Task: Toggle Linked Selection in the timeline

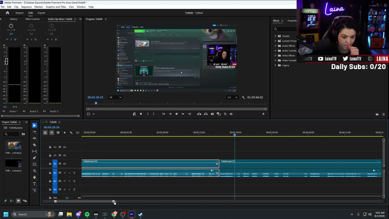Action: coord(58,132)
